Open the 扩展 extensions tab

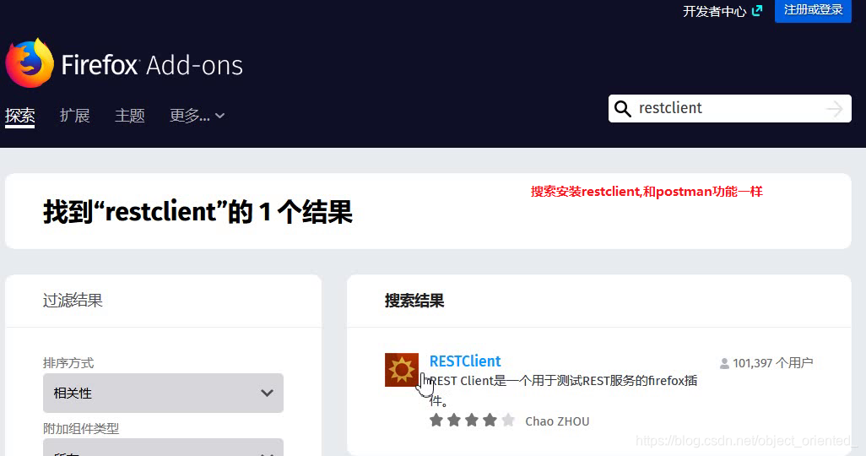coord(74,116)
